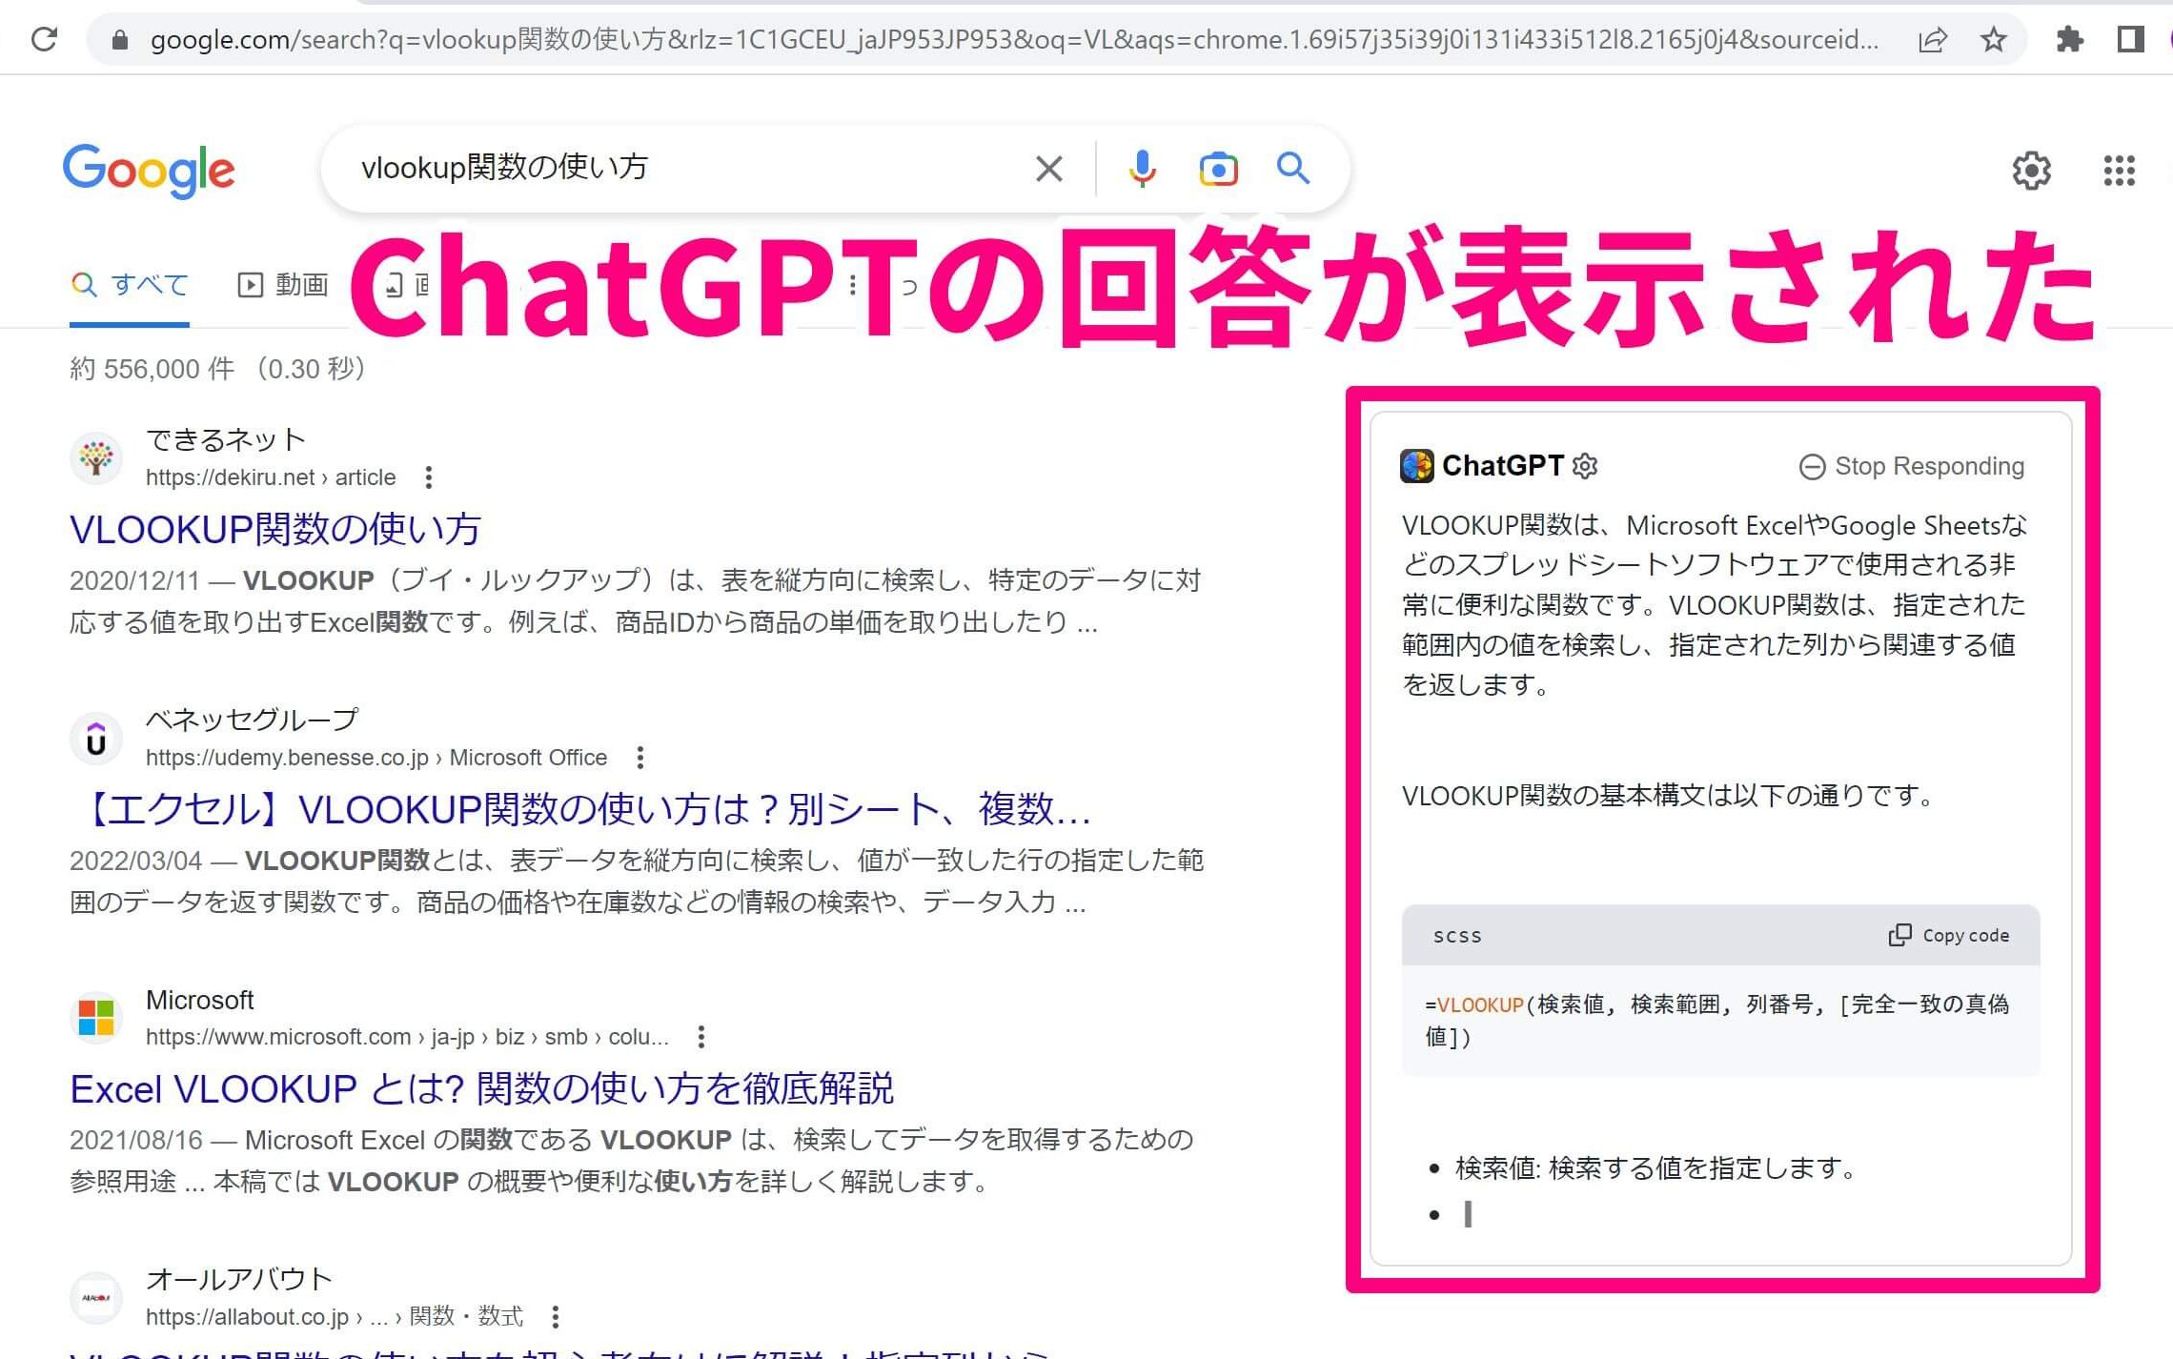Screen dimensions: 2173x1359
Task: Click the udemy.benesse.co.jp breadcrumb URL
Action: point(376,758)
